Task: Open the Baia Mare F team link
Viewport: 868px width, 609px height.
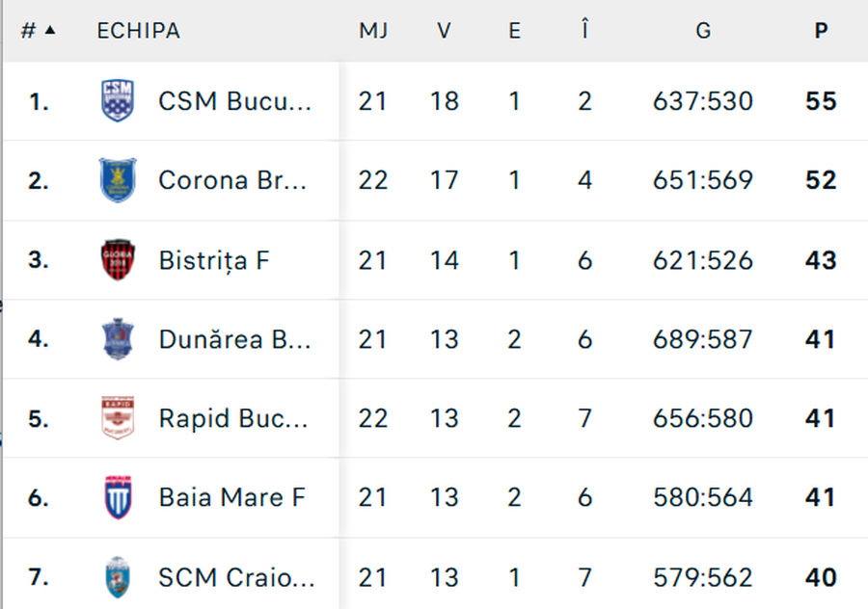Action: 231,498
